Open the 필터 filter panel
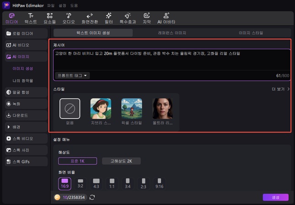The height and width of the screenshot is (205, 295). (x=109, y=18)
